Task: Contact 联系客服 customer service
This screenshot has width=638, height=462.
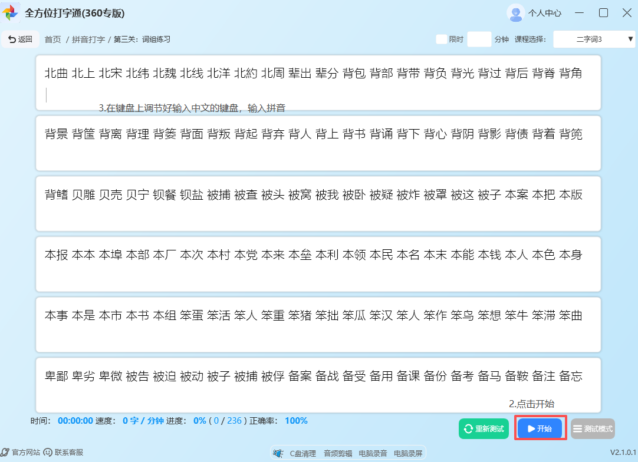Action: point(64,453)
